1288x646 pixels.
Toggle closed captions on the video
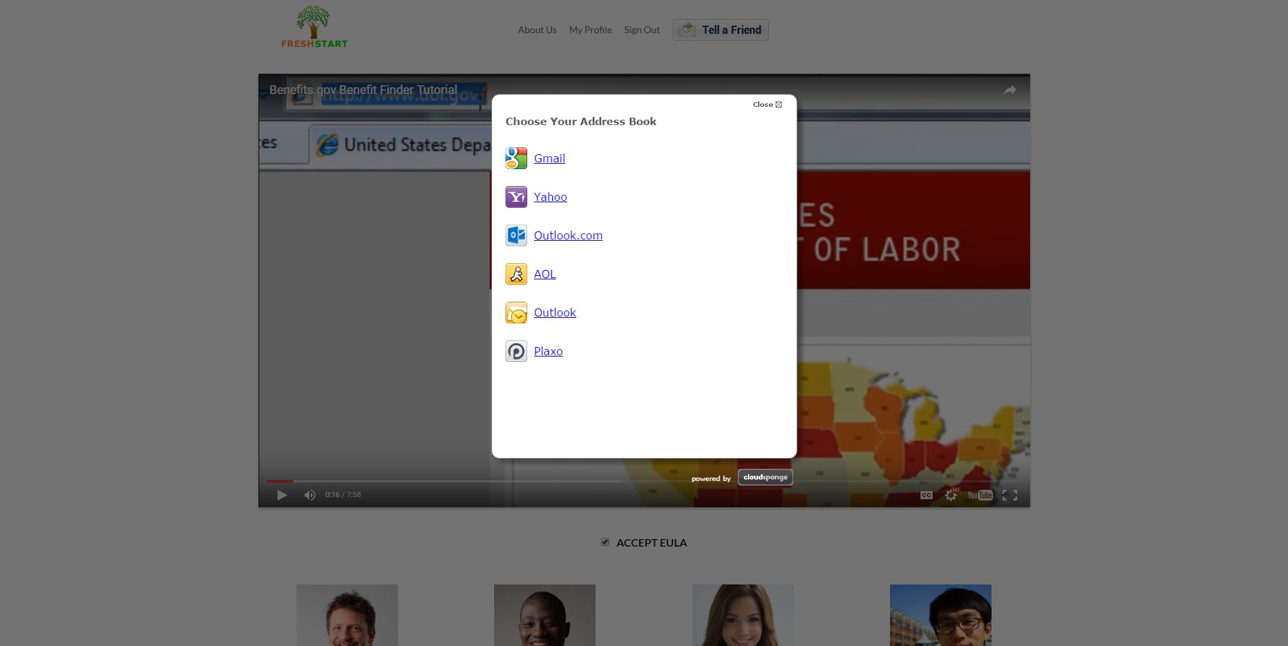(x=927, y=495)
